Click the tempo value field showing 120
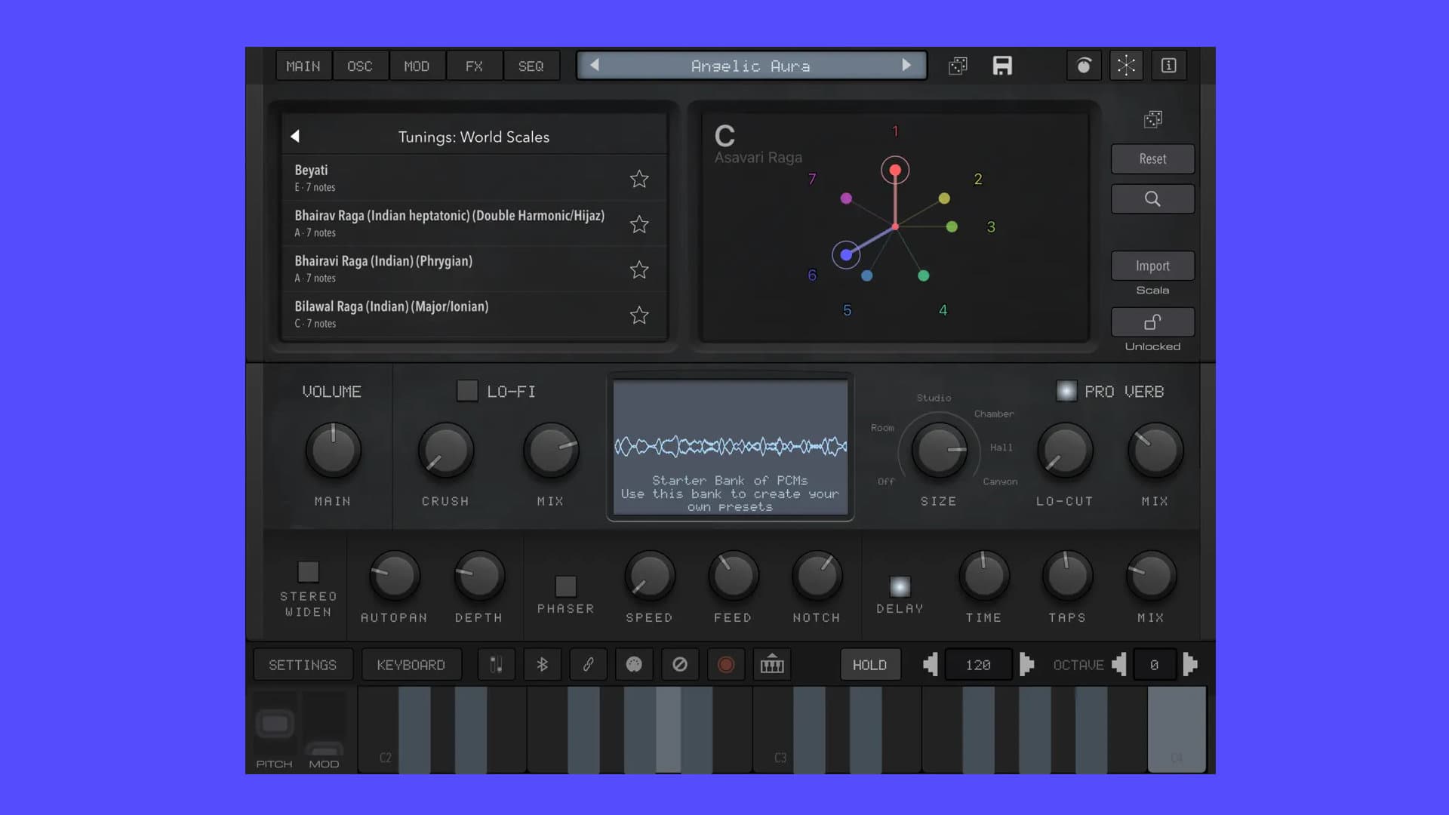This screenshot has height=815, width=1449. (x=978, y=665)
